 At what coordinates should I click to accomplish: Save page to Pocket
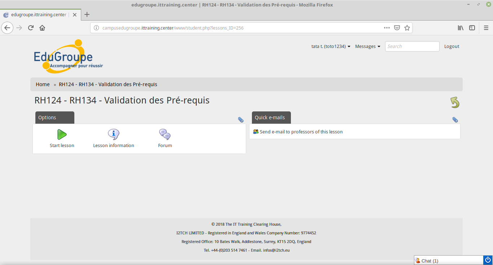click(397, 28)
